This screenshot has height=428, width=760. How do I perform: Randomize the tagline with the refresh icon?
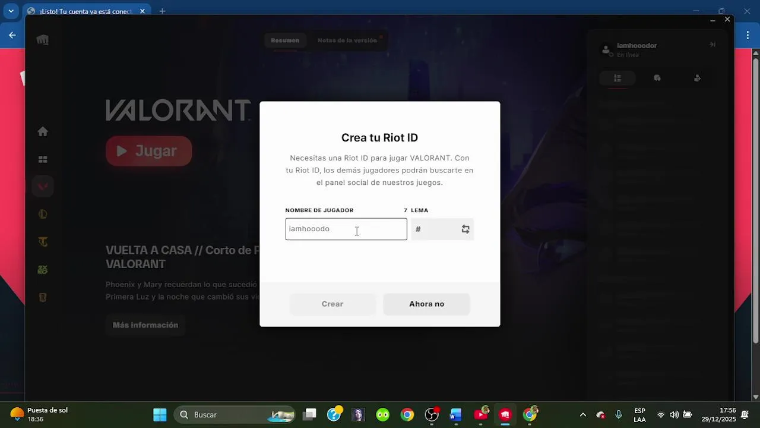(x=465, y=229)
